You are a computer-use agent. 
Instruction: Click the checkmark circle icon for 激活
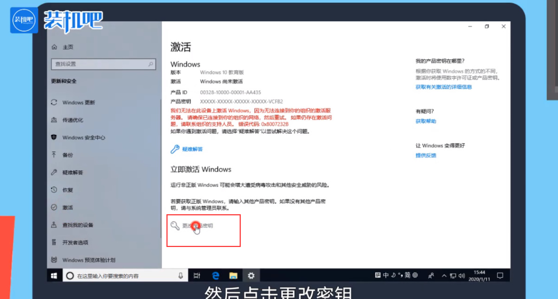pos(54,207)
